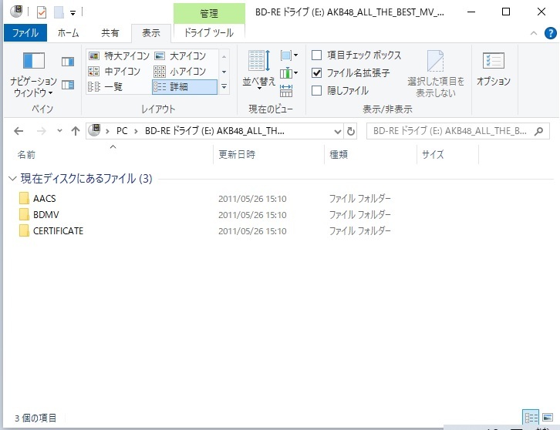The width and height of the screenshot is (560, 430).
Task: Select 小アイコン layout
Action: pyautogui.click(x=180, y=72)
